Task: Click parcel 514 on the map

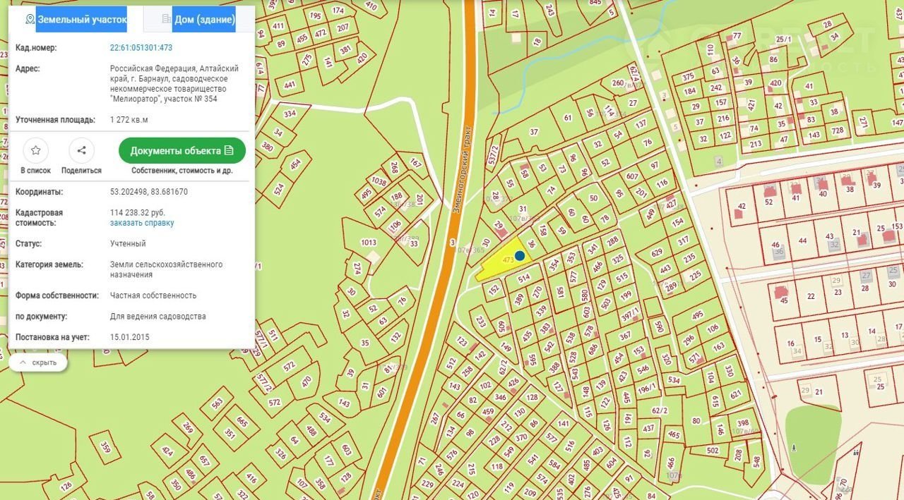Action: tap(524, 279)
